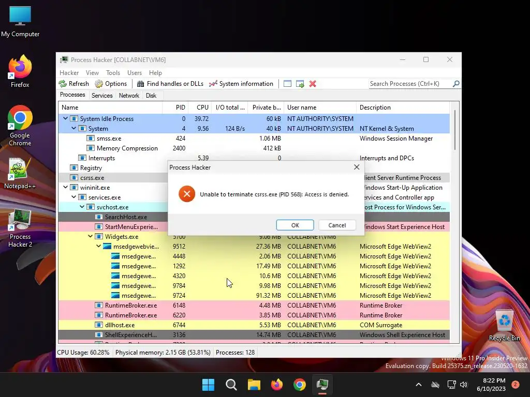The height and width of the screenshot is (397, 530).
Task: Switch to the Disk tab
Action: tap(151, 96)
